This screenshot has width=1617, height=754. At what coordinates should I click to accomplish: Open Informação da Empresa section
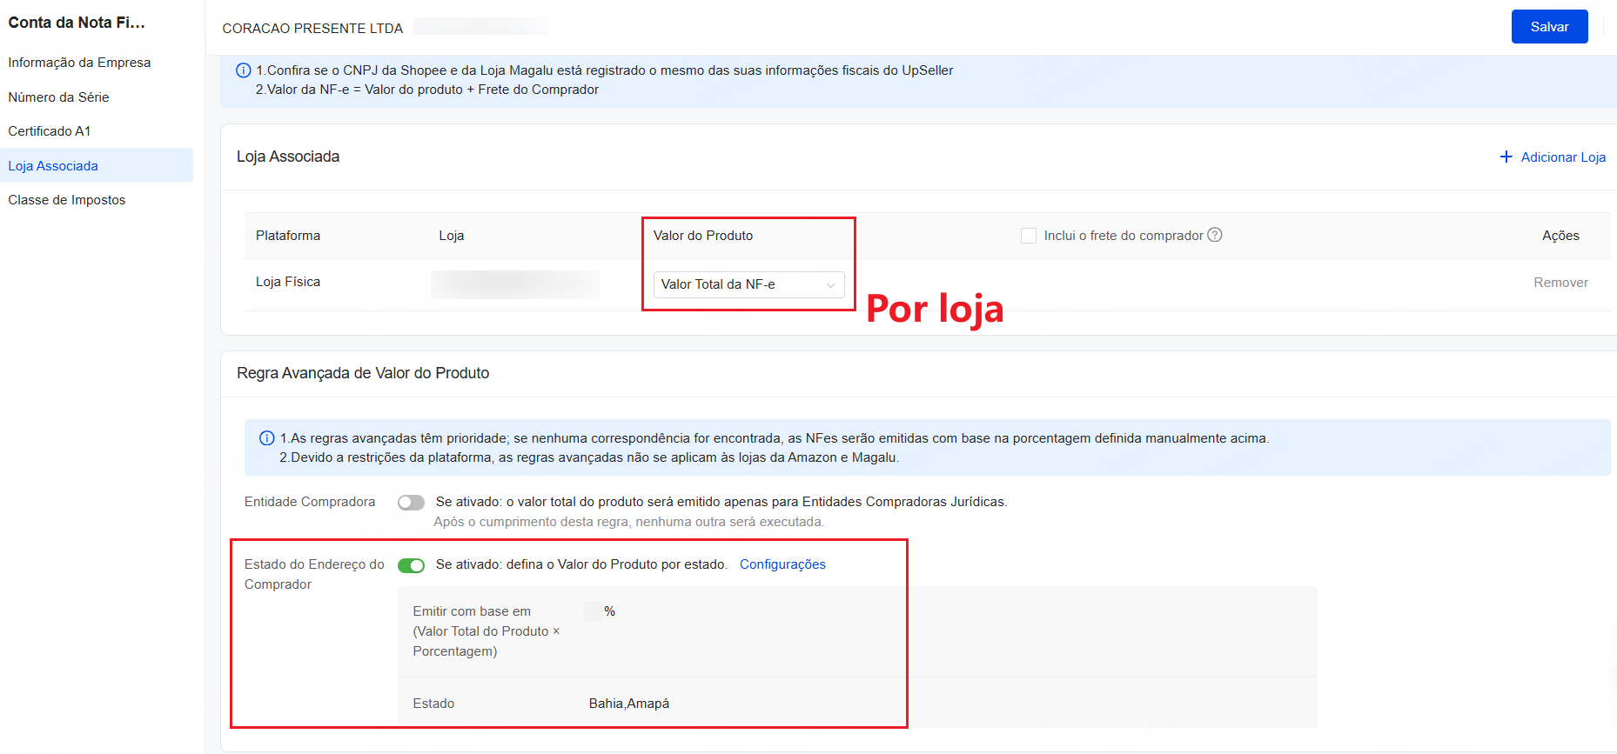pyautogui.click(x=79, y=63)
